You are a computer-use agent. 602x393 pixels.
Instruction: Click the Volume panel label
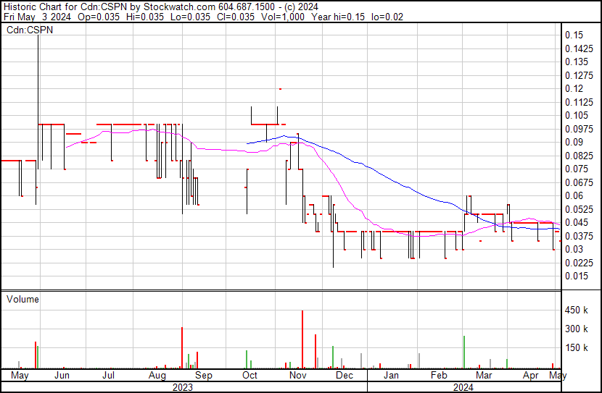(22, 299)
